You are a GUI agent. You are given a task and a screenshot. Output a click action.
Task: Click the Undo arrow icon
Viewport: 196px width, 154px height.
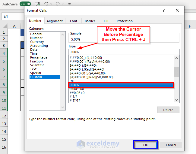(x=46, y=4)
